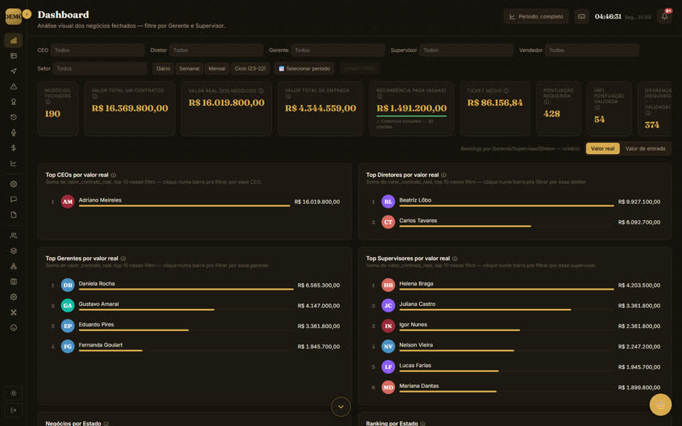This screenshot has height=426, width=682.
Task: Open the columns board icon in sidebar
Action: pyautogui.click(x=13, y=282)
